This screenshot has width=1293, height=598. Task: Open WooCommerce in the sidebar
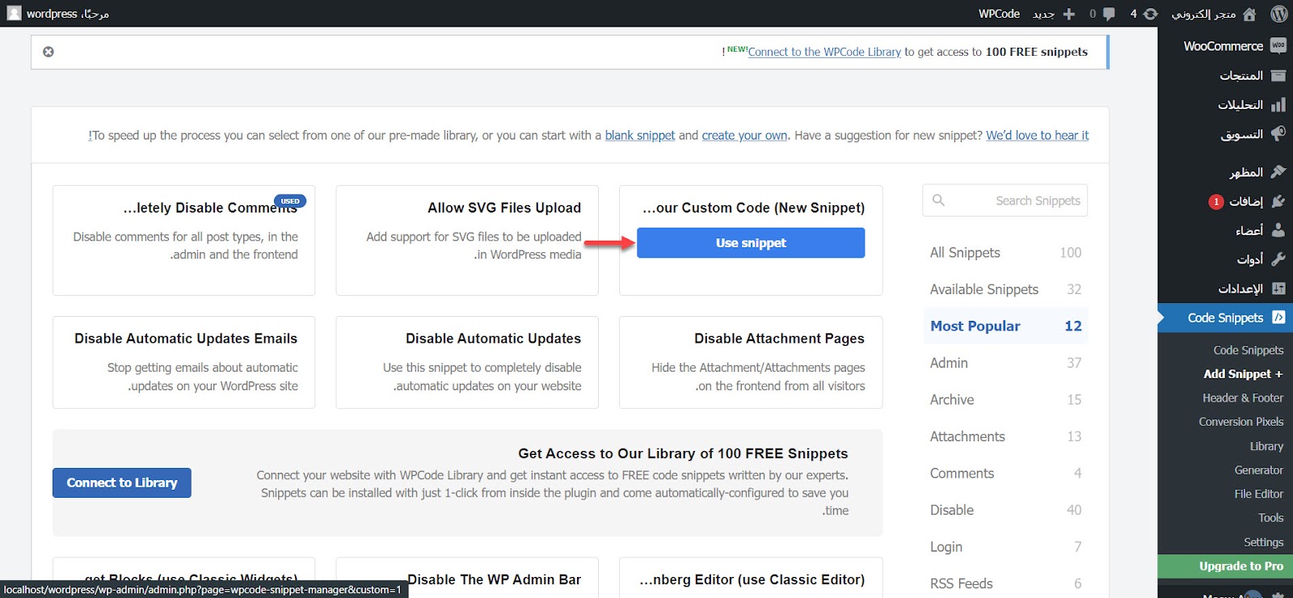1225,46
